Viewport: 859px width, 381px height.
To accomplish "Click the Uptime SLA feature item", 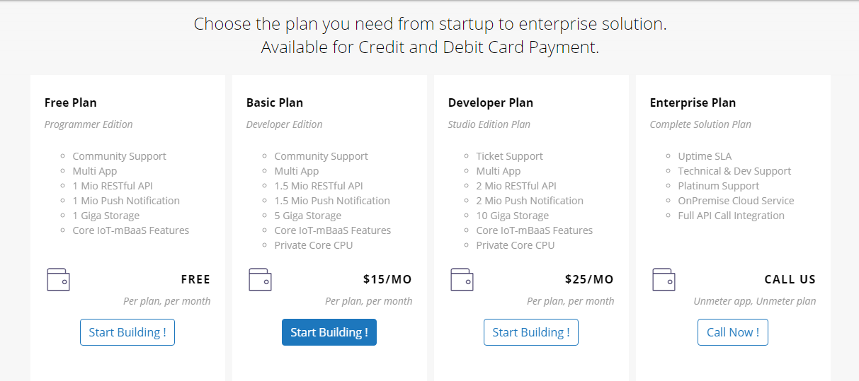I will [705, 156].
